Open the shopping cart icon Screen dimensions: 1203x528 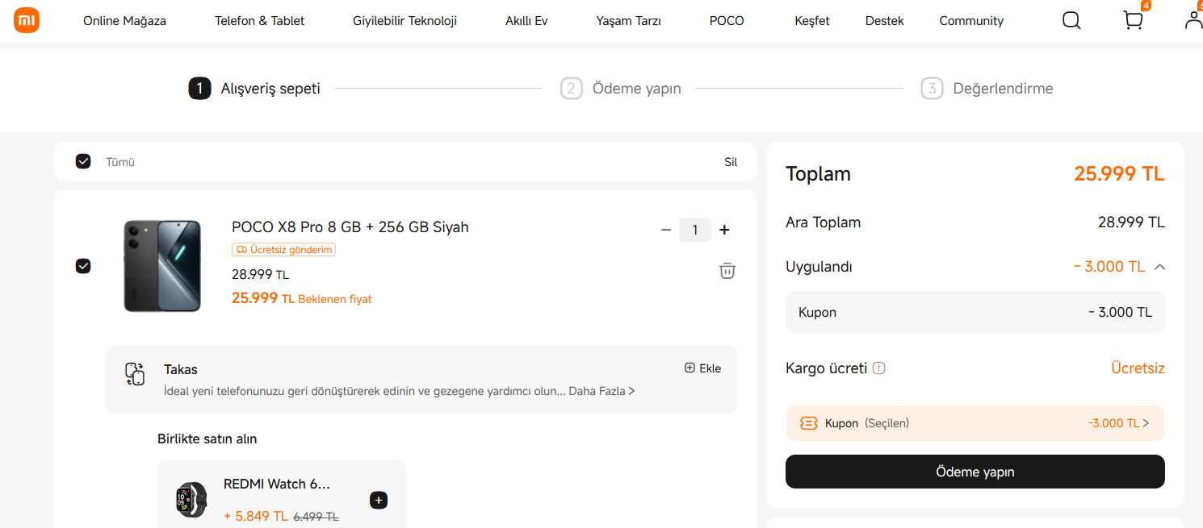1133,20
